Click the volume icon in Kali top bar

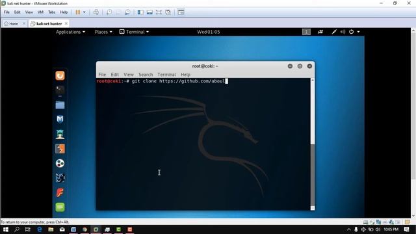tap(343, 32)
